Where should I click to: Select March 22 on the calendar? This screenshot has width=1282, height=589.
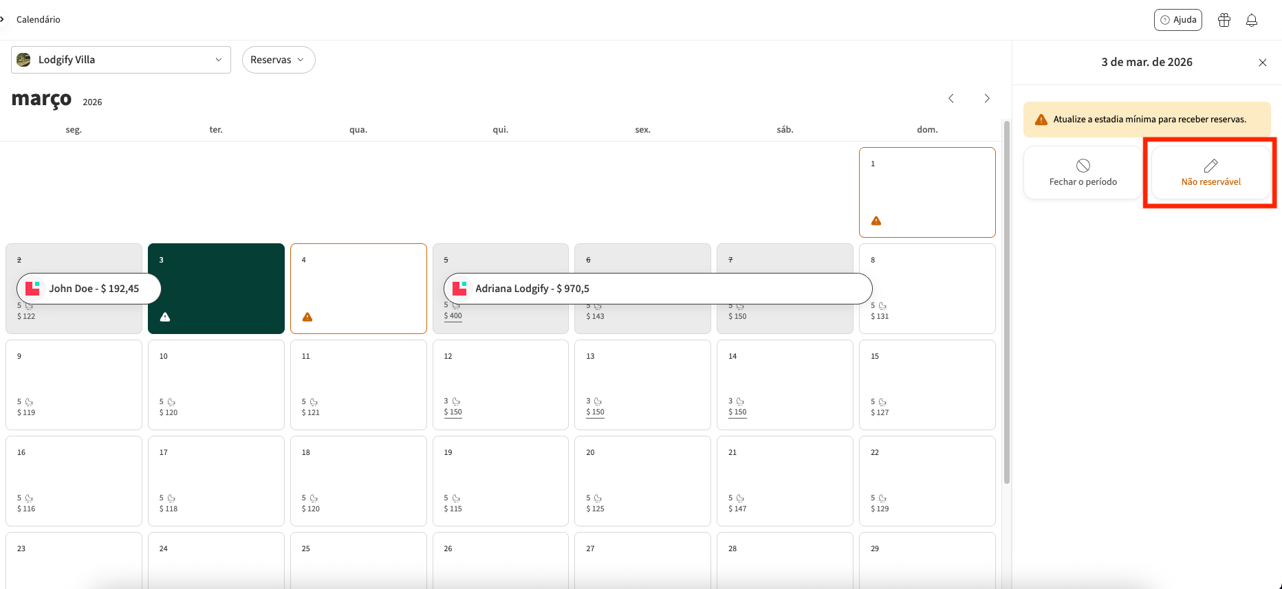coord(926,480)
